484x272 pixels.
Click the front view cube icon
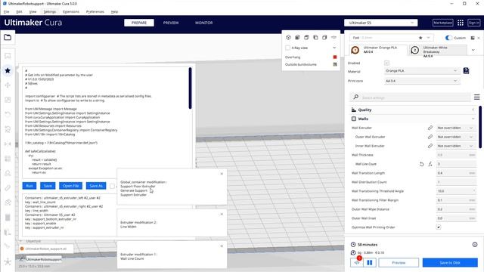point(297,37)
